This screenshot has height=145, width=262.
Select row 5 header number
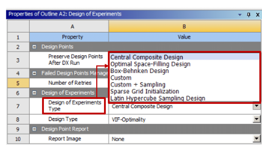[18, 83]
